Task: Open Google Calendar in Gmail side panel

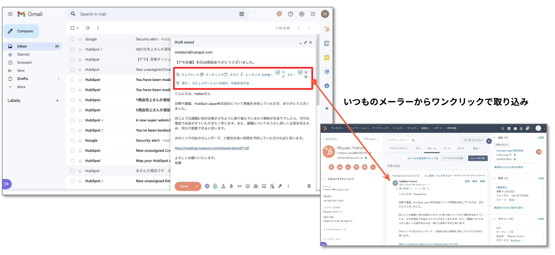Action: tap(327, 43)
